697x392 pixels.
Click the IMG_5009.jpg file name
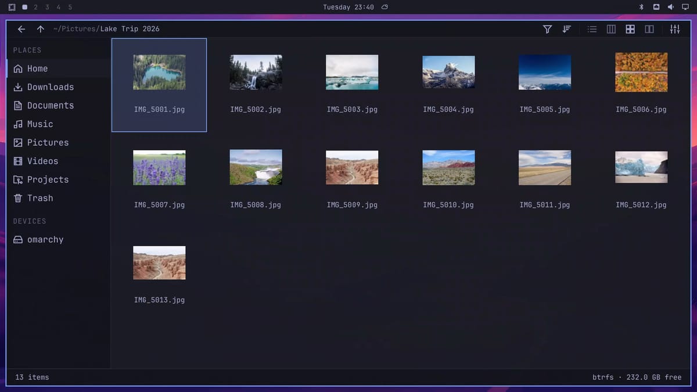[x=352, y=205]
